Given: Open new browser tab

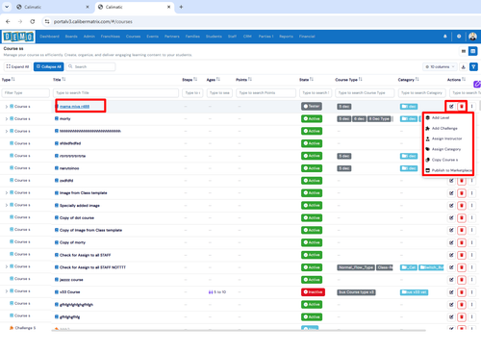Looking at the screenshot, I should [181, 7].
